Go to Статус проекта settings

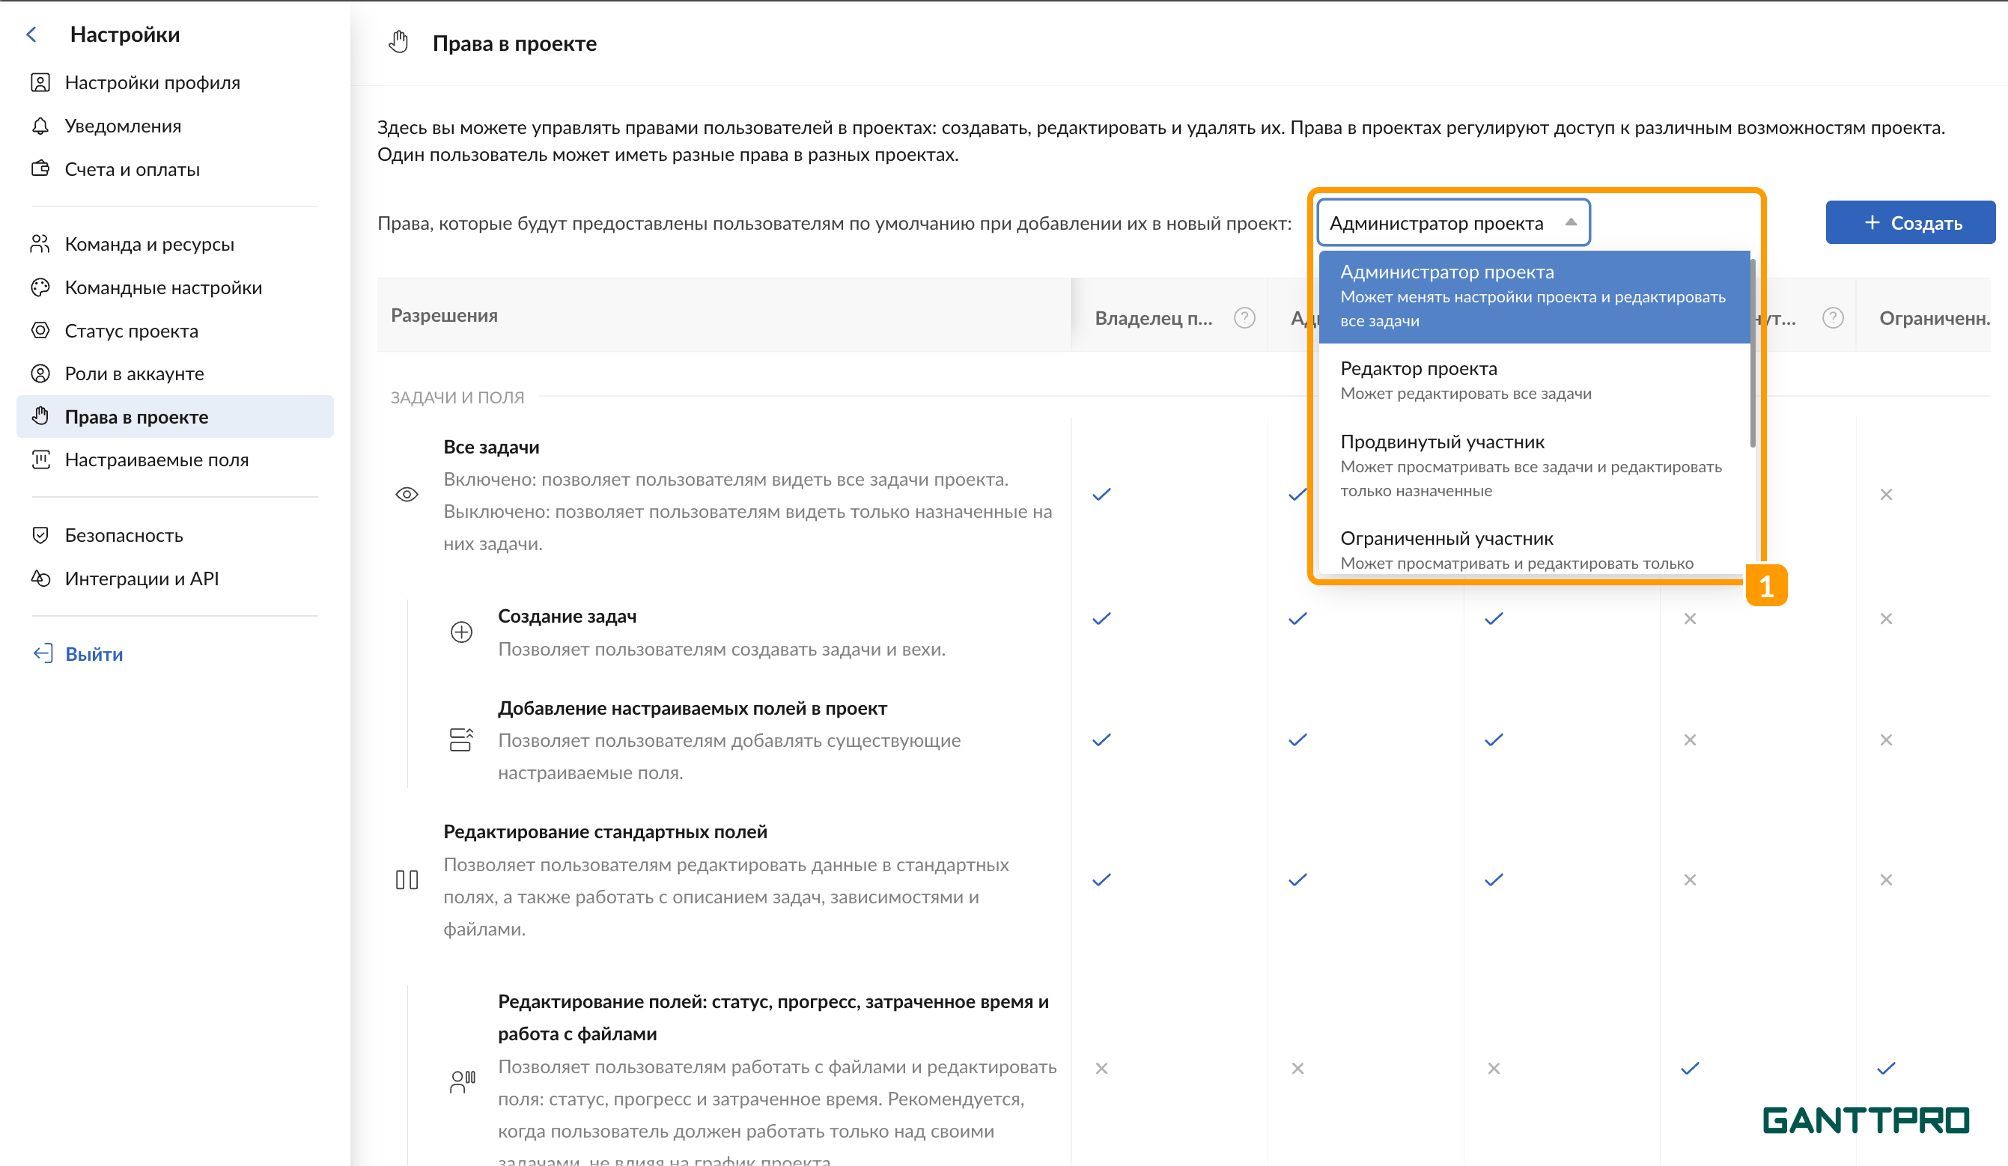click(132, 331)
